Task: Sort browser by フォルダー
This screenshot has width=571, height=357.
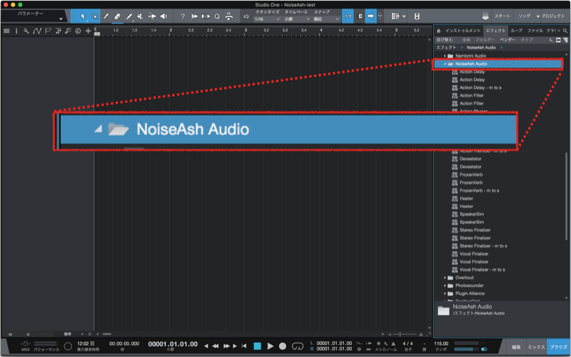Action: [x=485, y=40]
